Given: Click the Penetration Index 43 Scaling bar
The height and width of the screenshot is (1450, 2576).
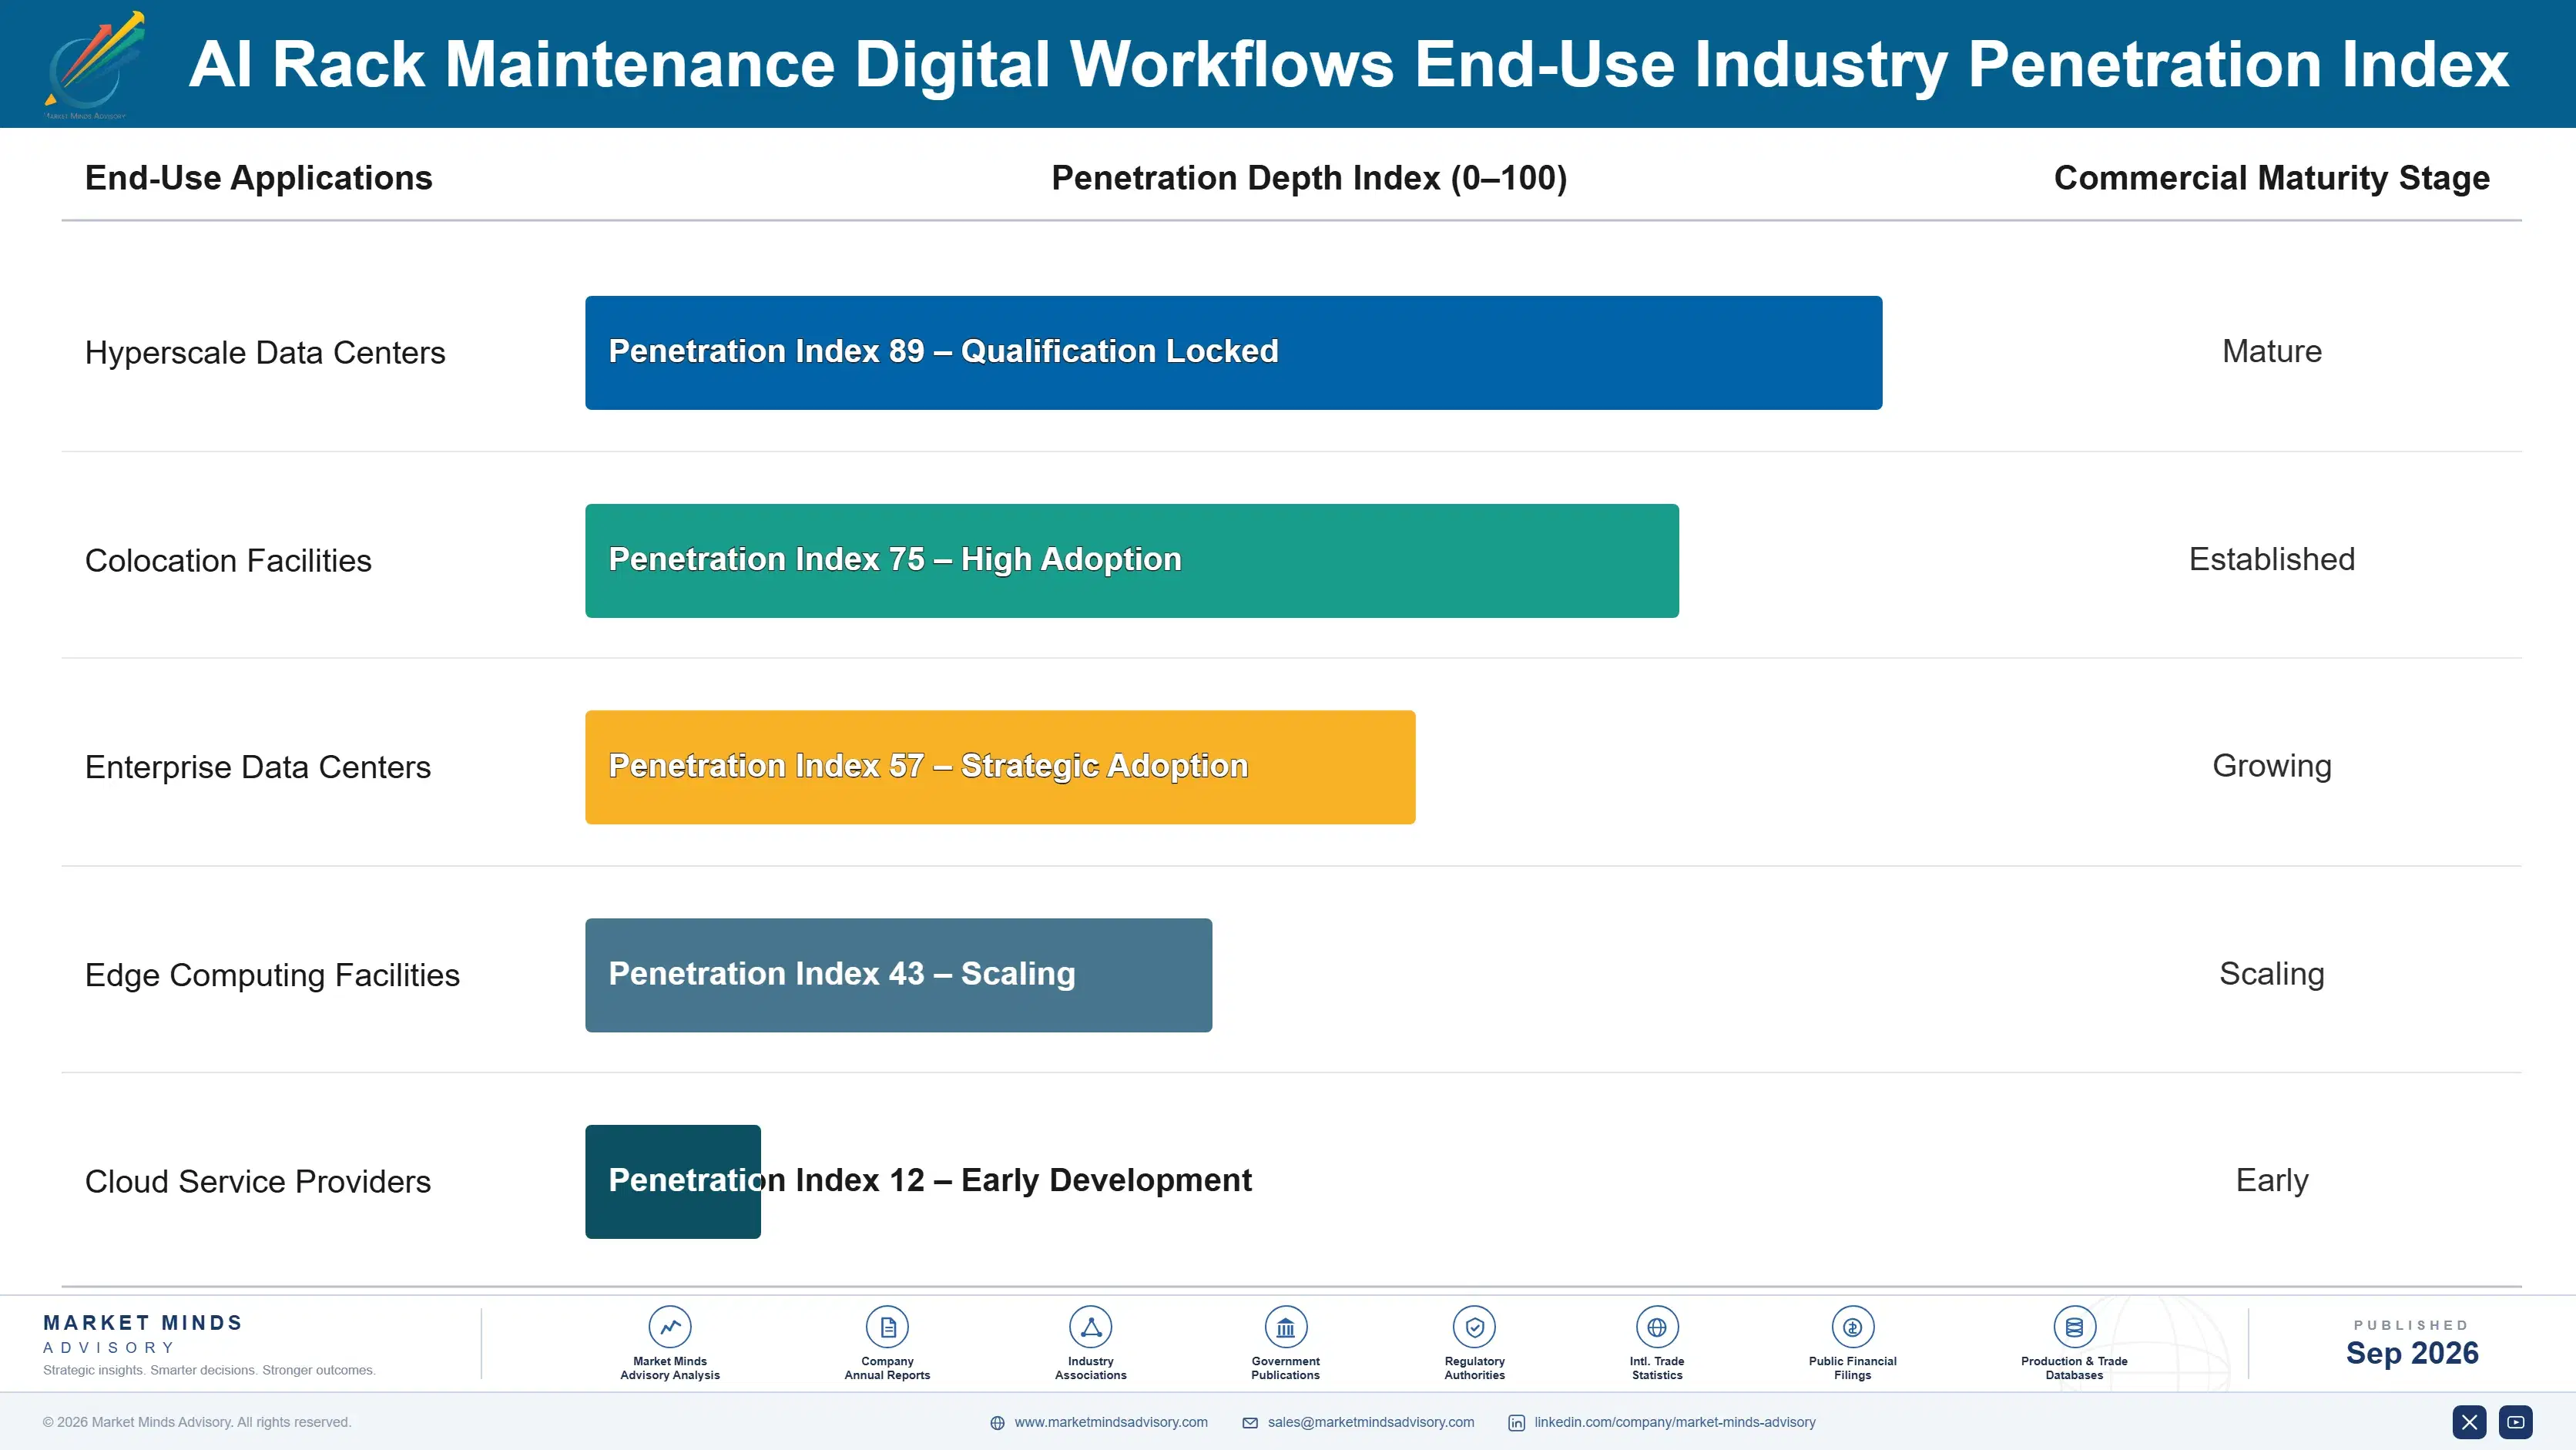Looking at the screenshot, I should tap(898, 975).
